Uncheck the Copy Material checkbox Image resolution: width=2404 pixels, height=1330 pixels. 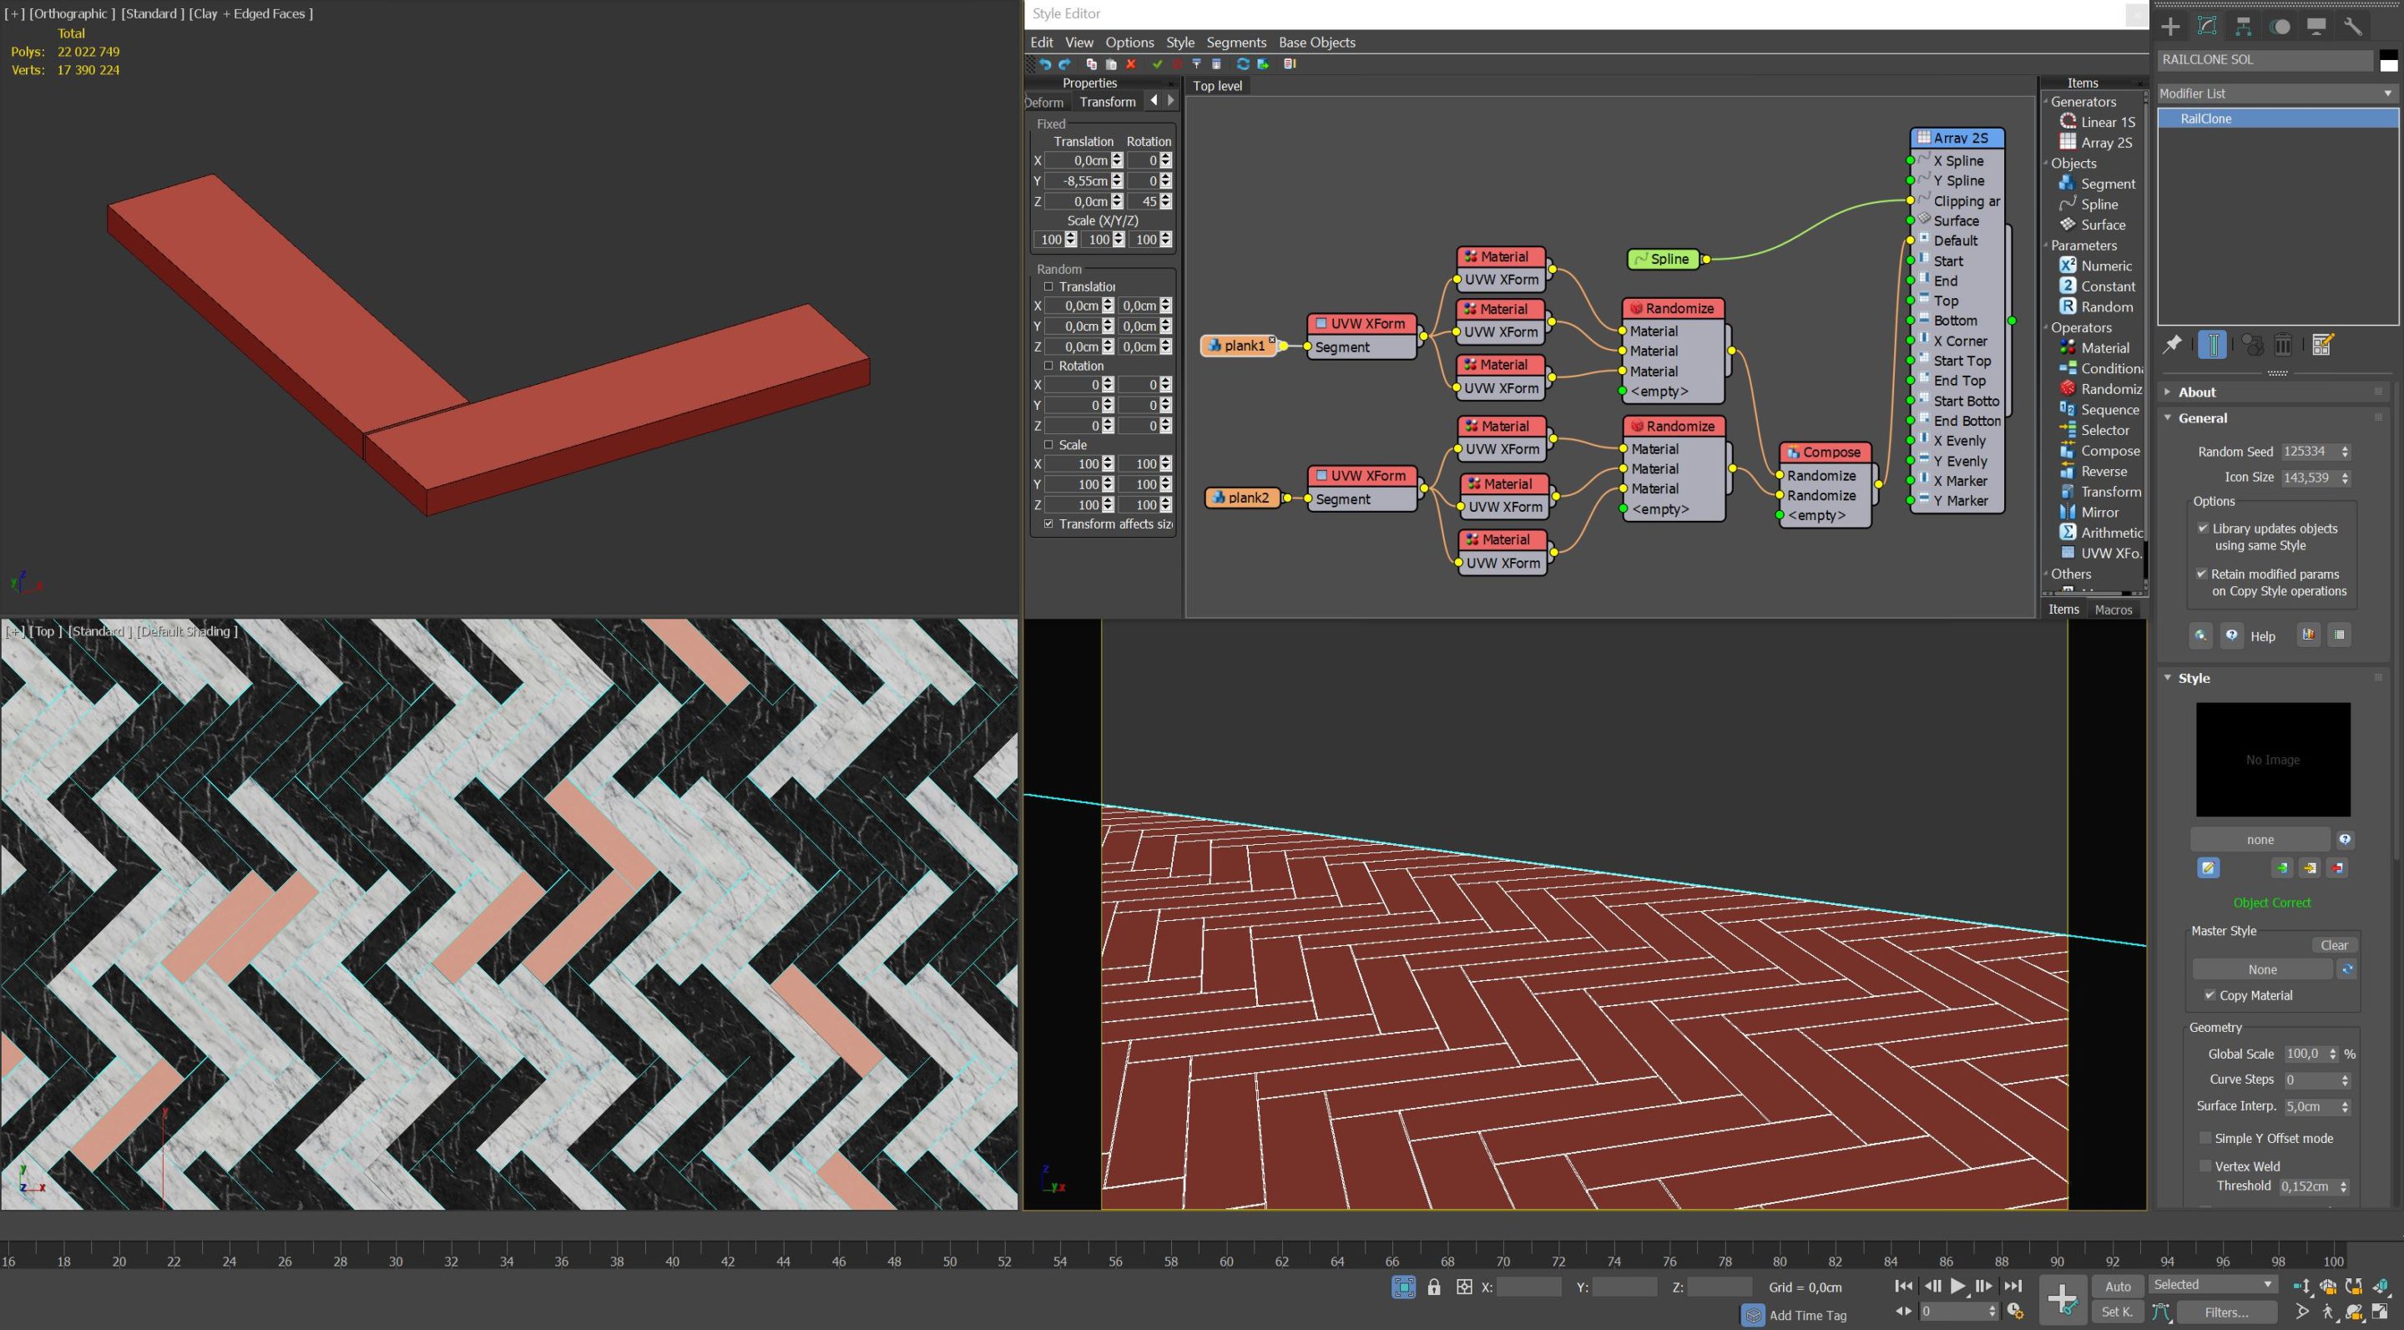pyautogui.click(x=2209, y=995)
